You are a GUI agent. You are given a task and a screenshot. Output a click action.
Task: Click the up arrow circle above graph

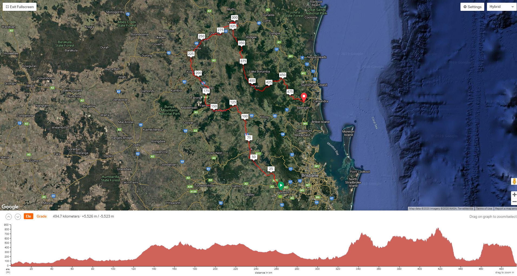(x=9, y=217)
